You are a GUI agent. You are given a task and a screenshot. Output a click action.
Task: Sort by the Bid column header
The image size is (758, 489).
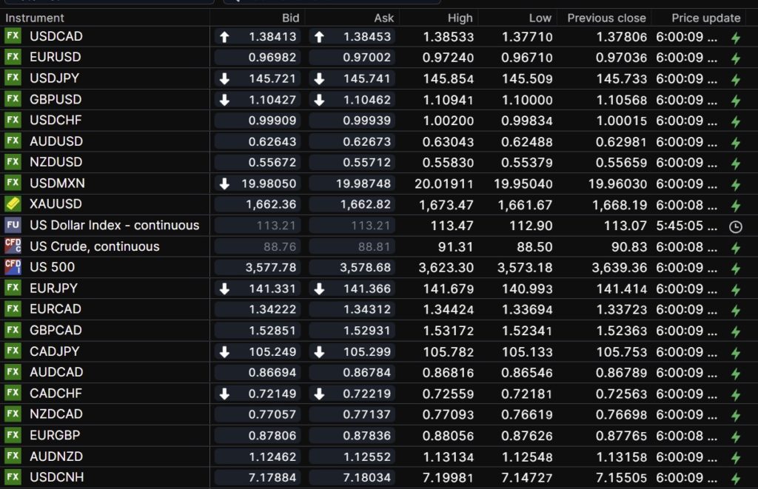[x=290, y=18]
